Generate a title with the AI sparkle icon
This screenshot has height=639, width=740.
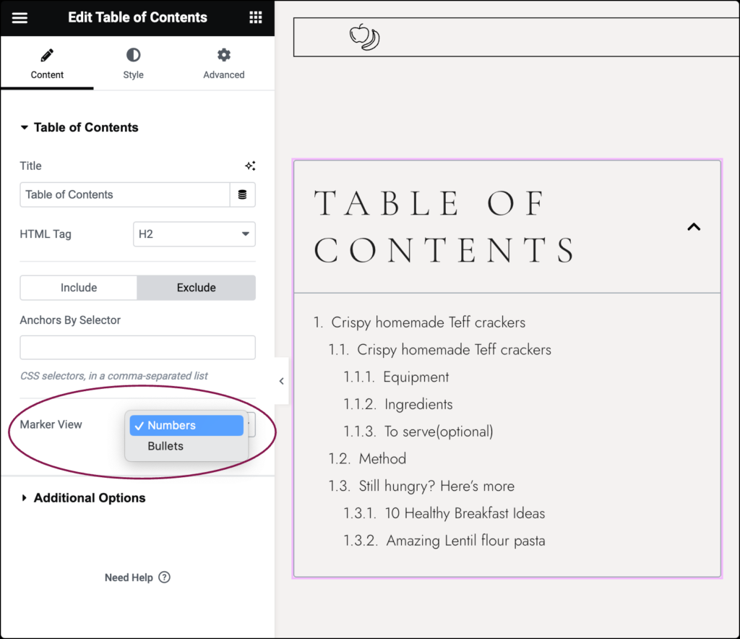(250, 166)
